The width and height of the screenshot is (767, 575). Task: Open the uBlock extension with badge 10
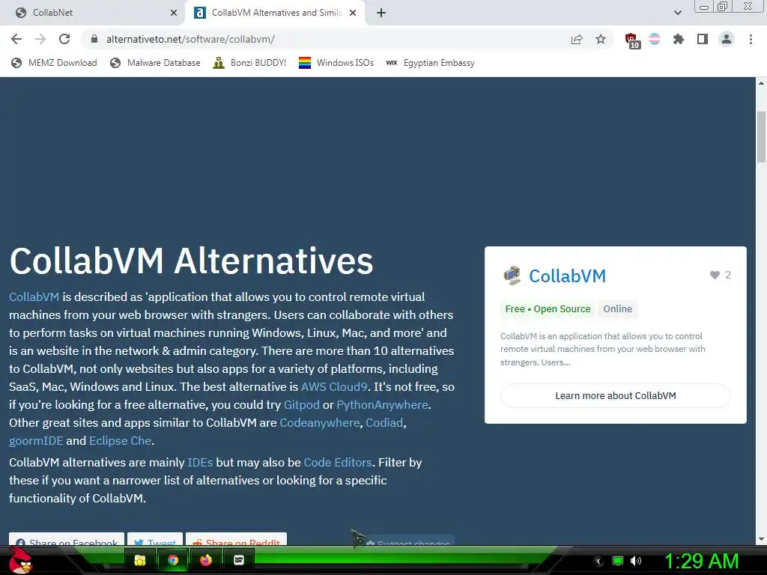pyautogui.click(x=632, y=40)
